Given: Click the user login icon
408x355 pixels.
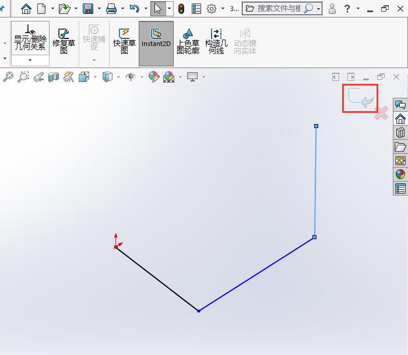Looking at the screenshot, I should (x=332, y=9).
